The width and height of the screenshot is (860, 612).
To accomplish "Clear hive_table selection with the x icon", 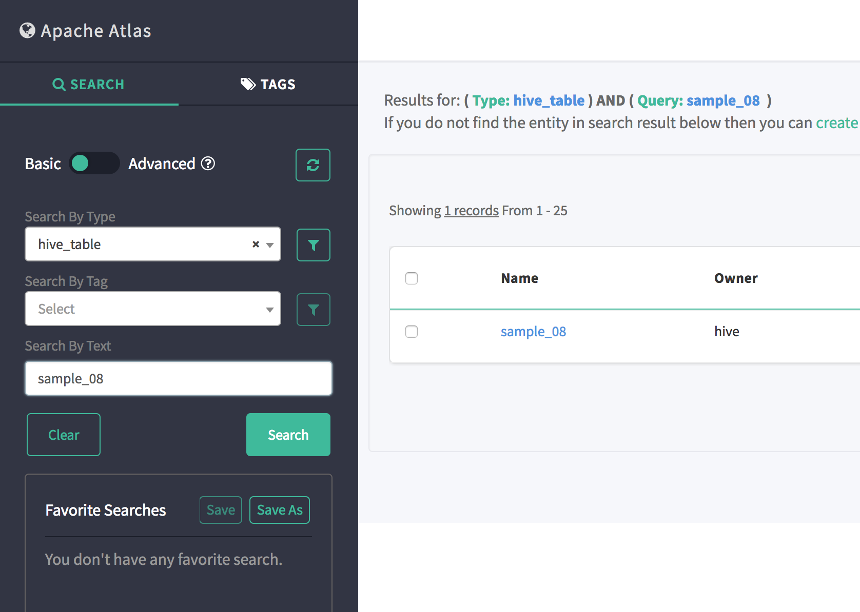I will pyautogui.click(x=256, y=244).
